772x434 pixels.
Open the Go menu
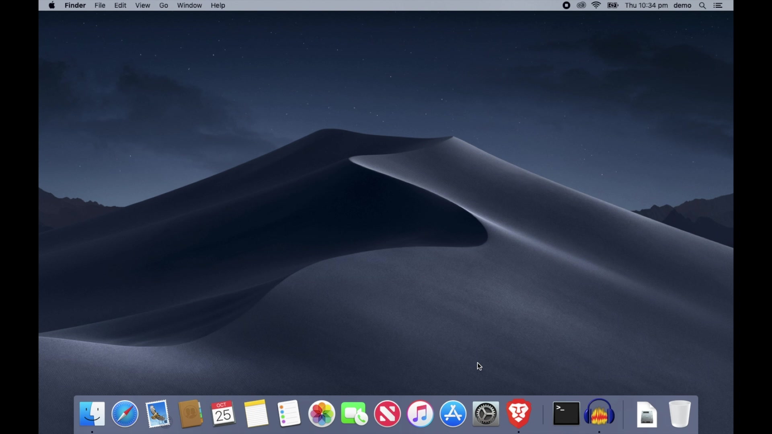[164, 6]
